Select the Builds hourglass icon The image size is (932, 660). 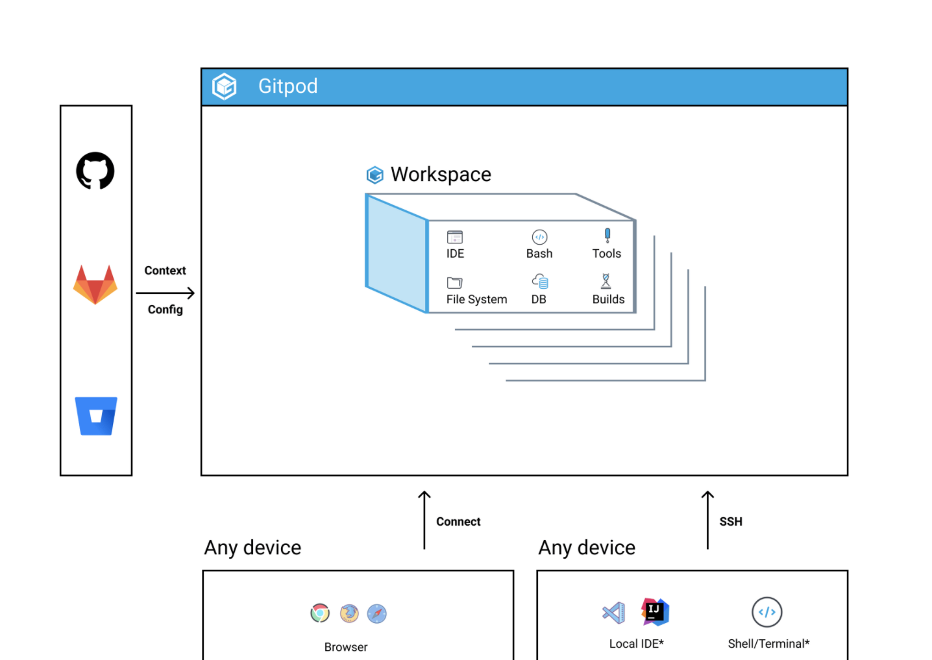pos(606,281)
